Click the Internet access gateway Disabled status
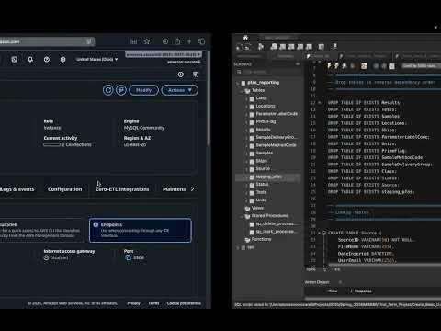Screen dimensions: 441x331 56,258
